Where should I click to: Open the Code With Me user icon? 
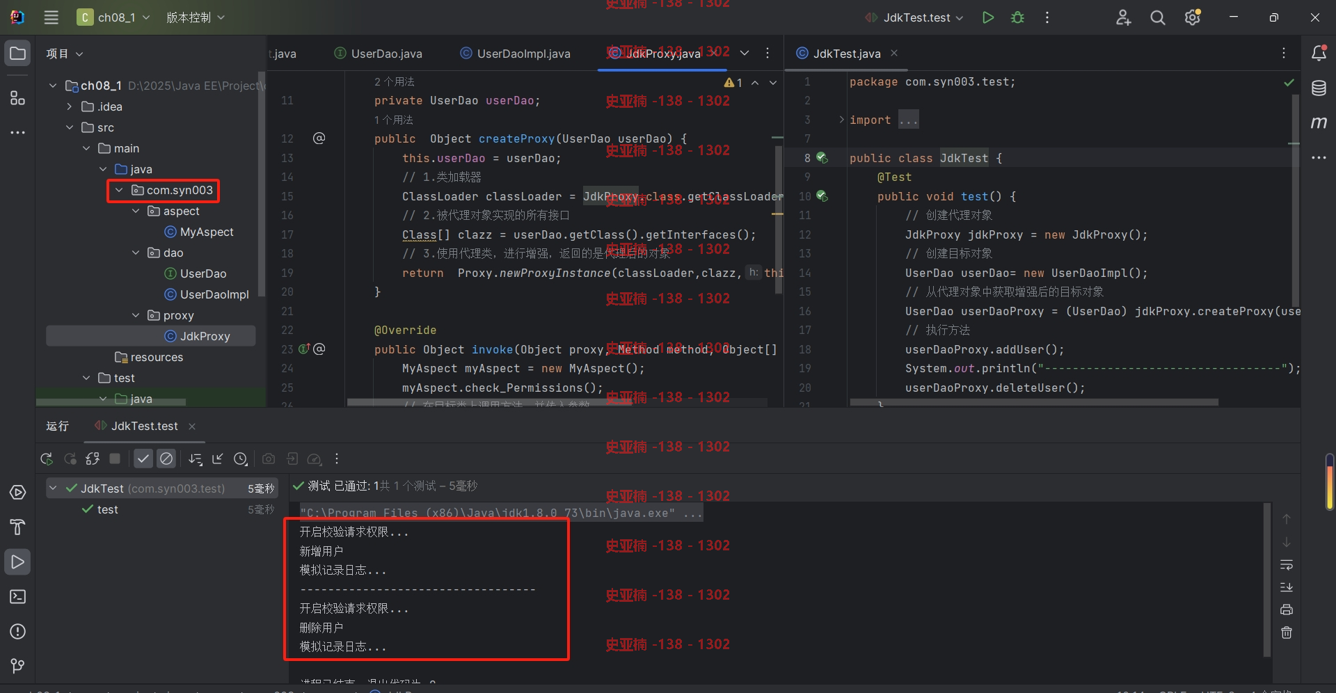coord(1123,17)
